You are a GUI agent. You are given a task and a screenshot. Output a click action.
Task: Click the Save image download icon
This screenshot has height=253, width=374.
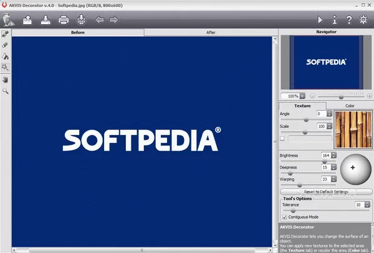pos(46,19)
